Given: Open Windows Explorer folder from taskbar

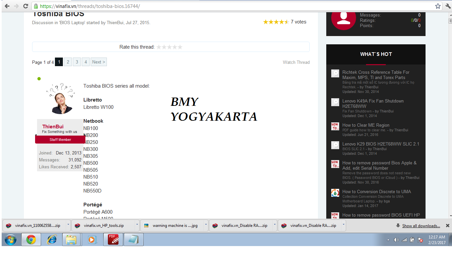Looking at the screenshot, I should [x=71, y=239].
